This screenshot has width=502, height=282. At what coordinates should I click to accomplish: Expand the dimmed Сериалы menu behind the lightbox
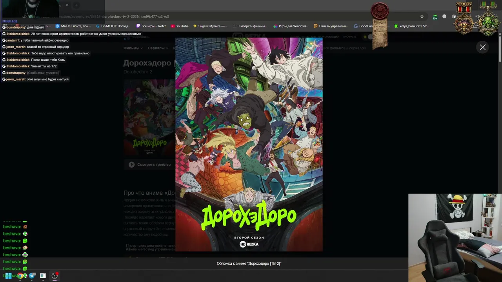pyautogui.click(x=158, y=48)
